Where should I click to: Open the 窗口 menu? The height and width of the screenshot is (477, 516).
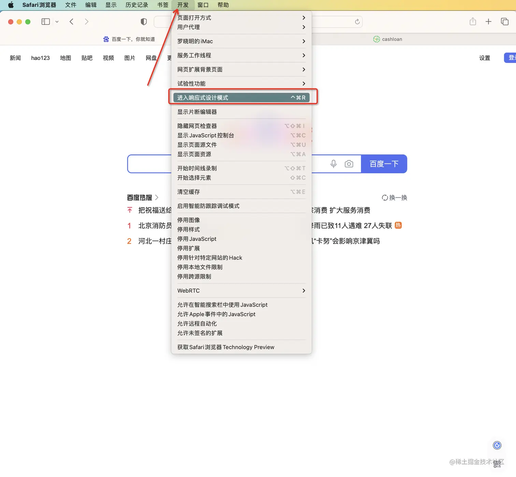(203, 5)
